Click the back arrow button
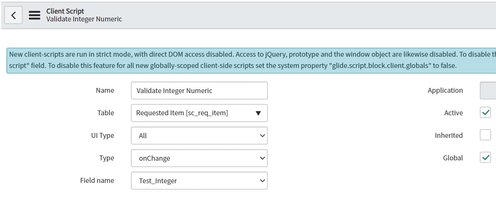The width and height of the screenshot is (496, 199). coord(13,15)
